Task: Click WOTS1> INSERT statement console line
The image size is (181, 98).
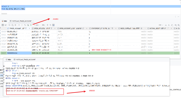Action: (x=88, y=86)
